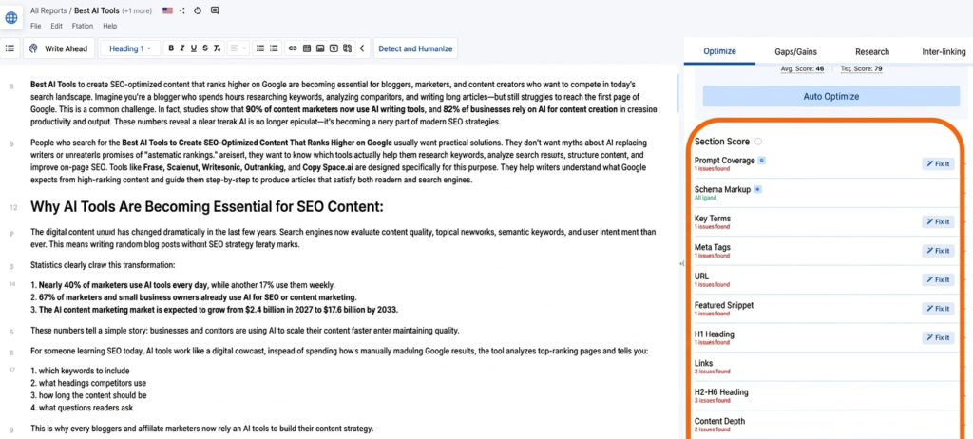Select the Links row in score list
Viewport: 973px width, 439px height.
click(826, 367)
